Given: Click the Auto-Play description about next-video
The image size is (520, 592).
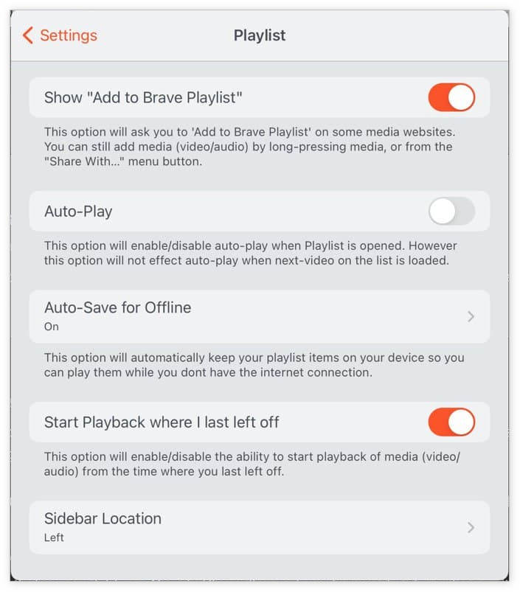Looking at the screenshot, I should (x=250, y=253).
